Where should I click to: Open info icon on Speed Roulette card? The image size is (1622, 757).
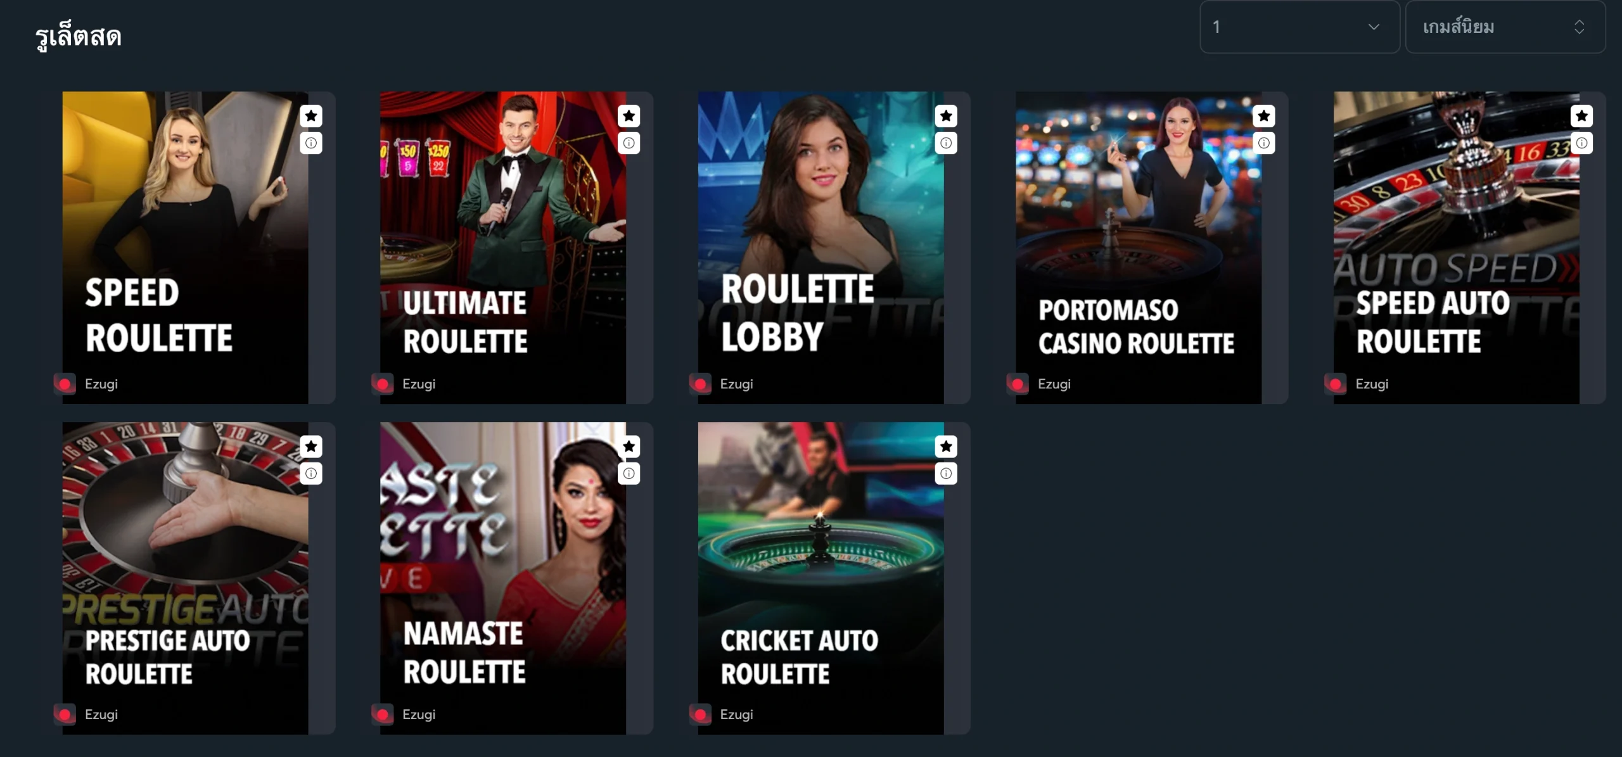click(x=311, y=143)
